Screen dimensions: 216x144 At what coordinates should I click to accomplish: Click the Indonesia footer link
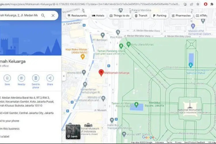(x=159, y=142)
